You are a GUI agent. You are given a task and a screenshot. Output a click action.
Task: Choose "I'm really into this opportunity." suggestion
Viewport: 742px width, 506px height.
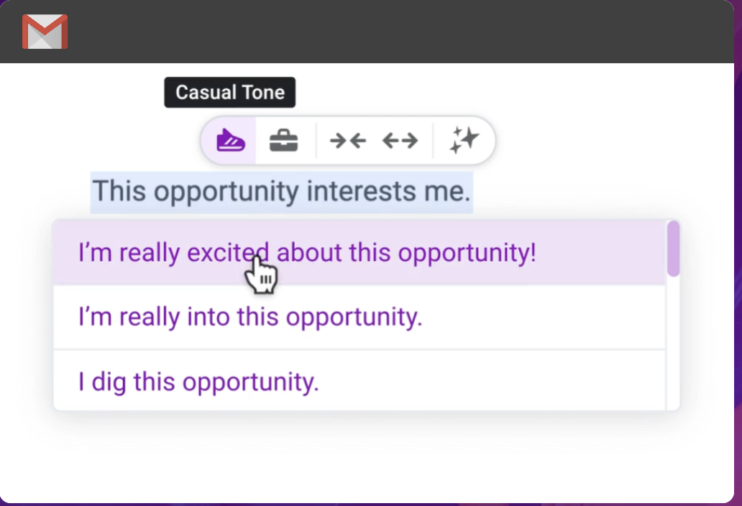click(x=250, y=317)
